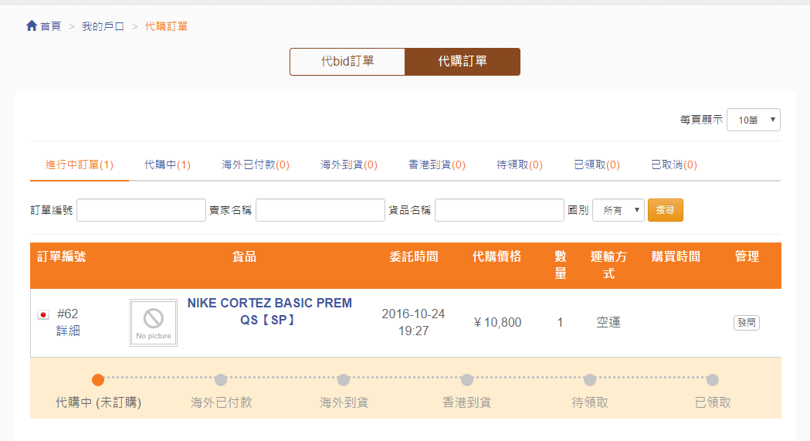Click the 購買時間 column header
The image size is (810, 441).
click(676, 256)
